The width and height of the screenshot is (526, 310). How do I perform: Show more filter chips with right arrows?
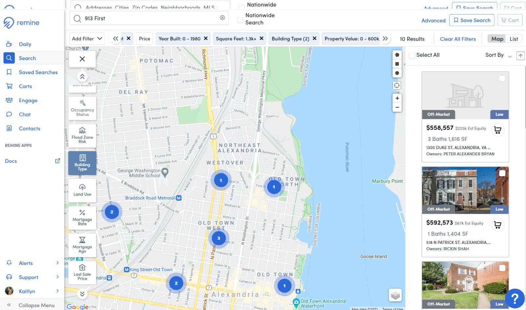click(x=385, y=39)
